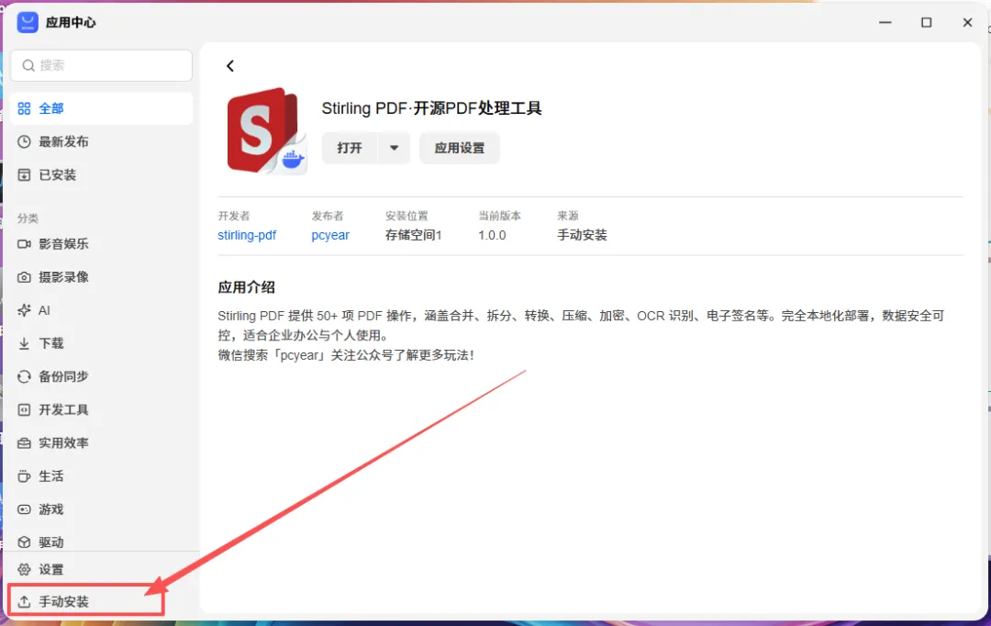Click the 开发工具 icon
This screenshot has width=991, height=626.
pyautogui.click(x=24, y=409)
